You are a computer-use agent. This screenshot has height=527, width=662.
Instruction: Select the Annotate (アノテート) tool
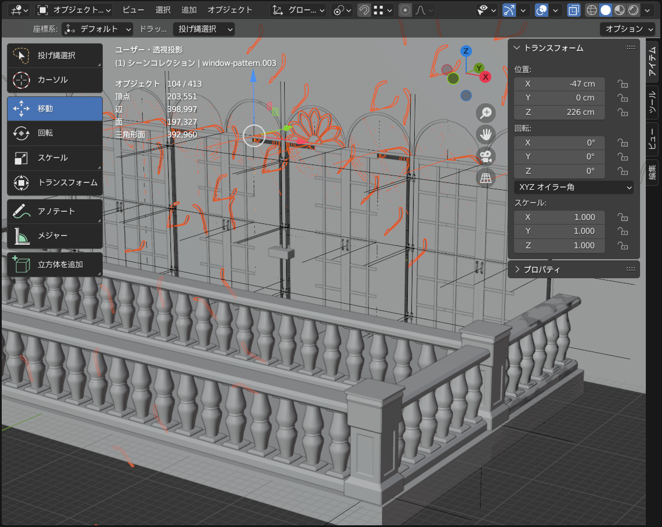pos(55,211)
